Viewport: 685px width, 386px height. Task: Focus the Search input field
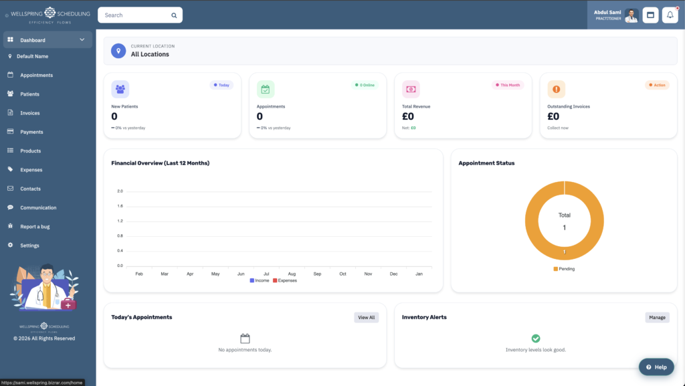click(134, 15)
